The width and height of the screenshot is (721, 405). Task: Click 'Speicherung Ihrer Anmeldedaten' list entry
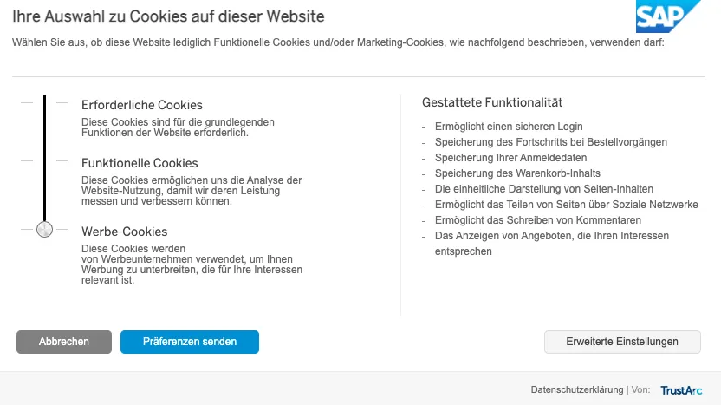tap(510, 158)
